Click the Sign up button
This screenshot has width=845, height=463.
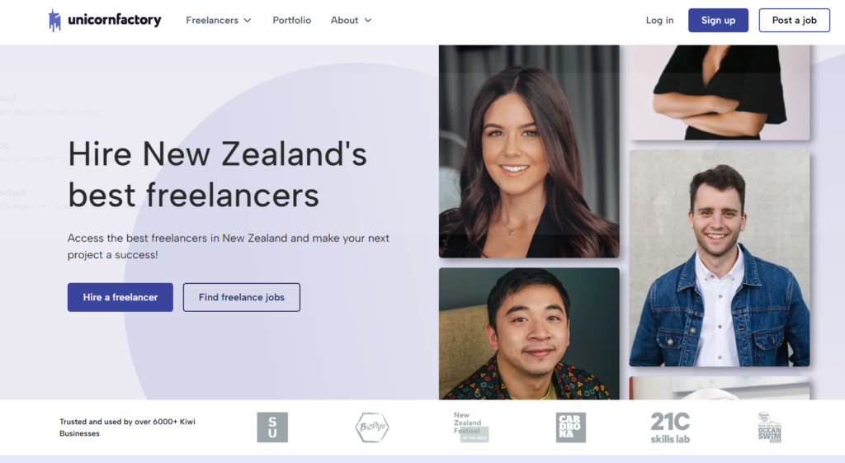point(718,21)
